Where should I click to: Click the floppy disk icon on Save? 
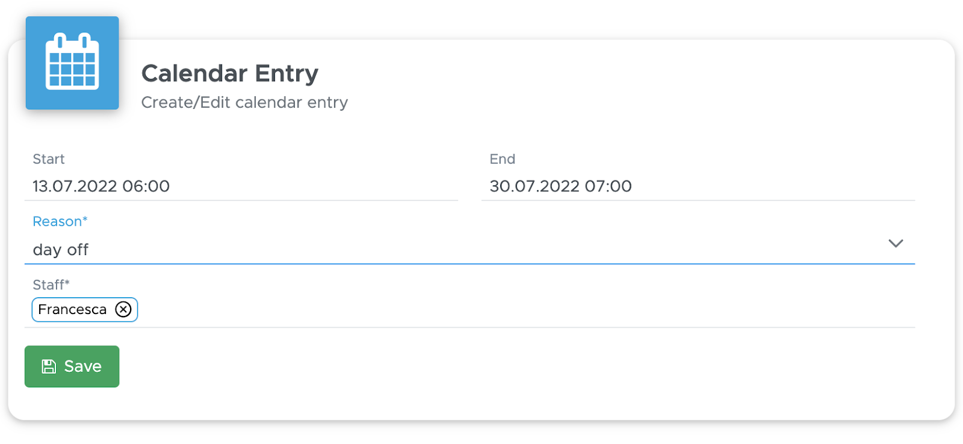click(x=49, y=366)
